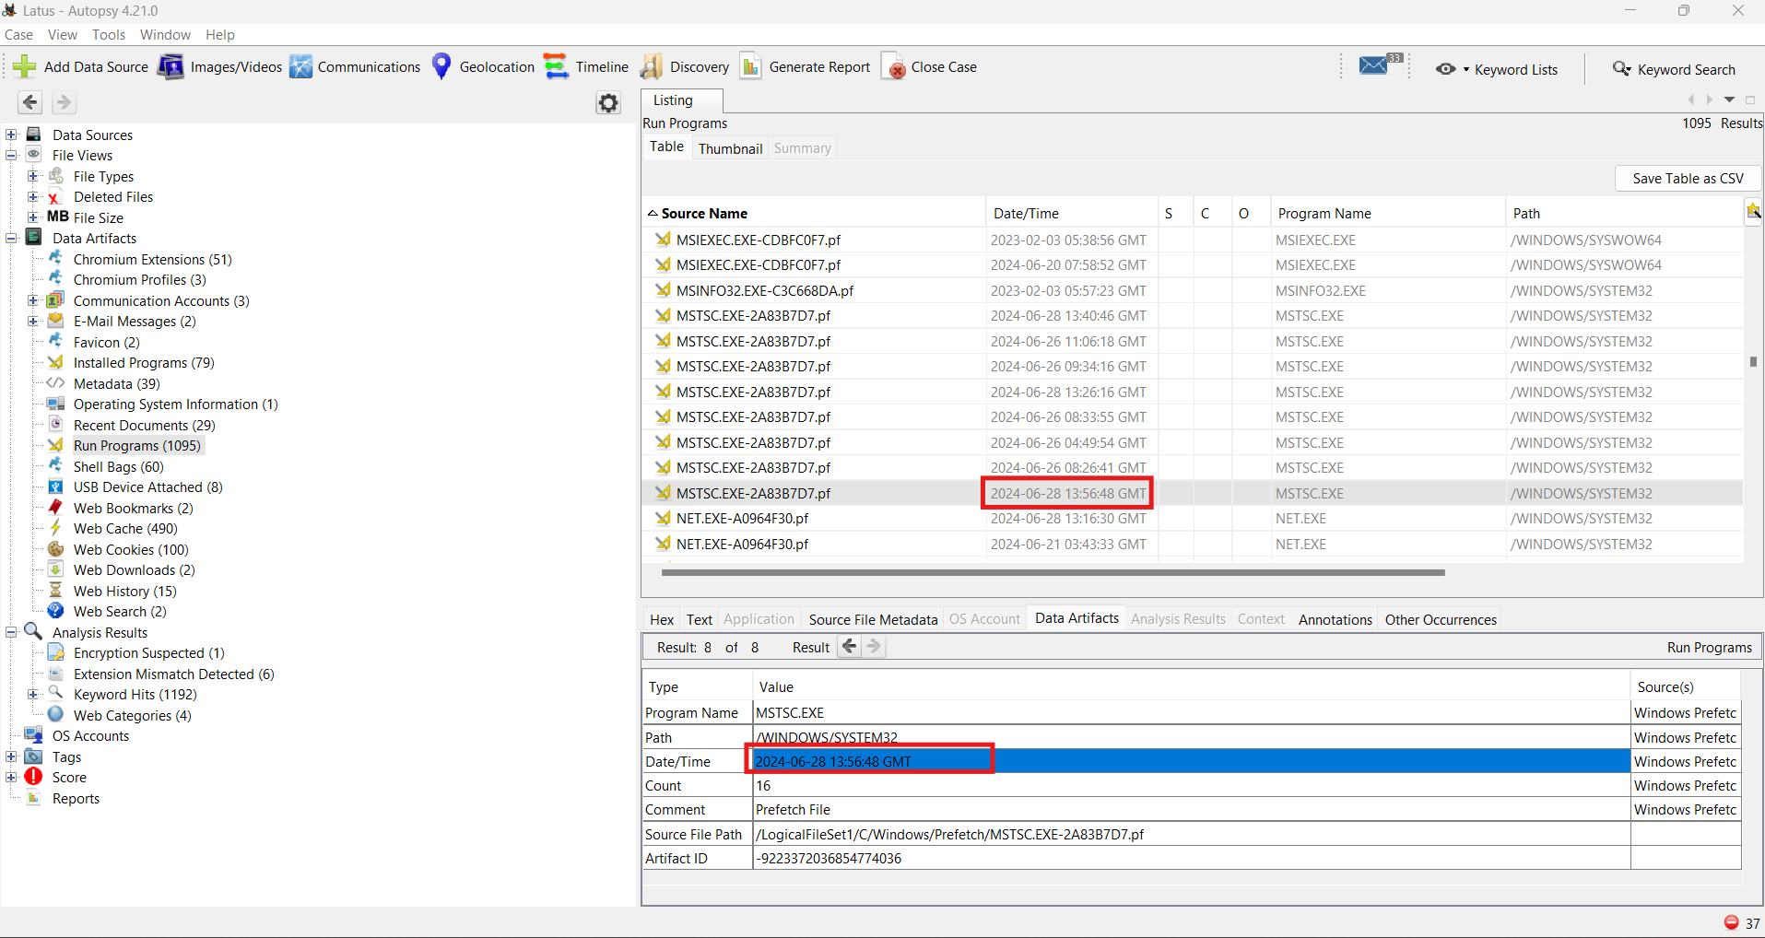Expand the Communication Accounts node
This screenshot has height=938, width=1765.
click(32, 300)
